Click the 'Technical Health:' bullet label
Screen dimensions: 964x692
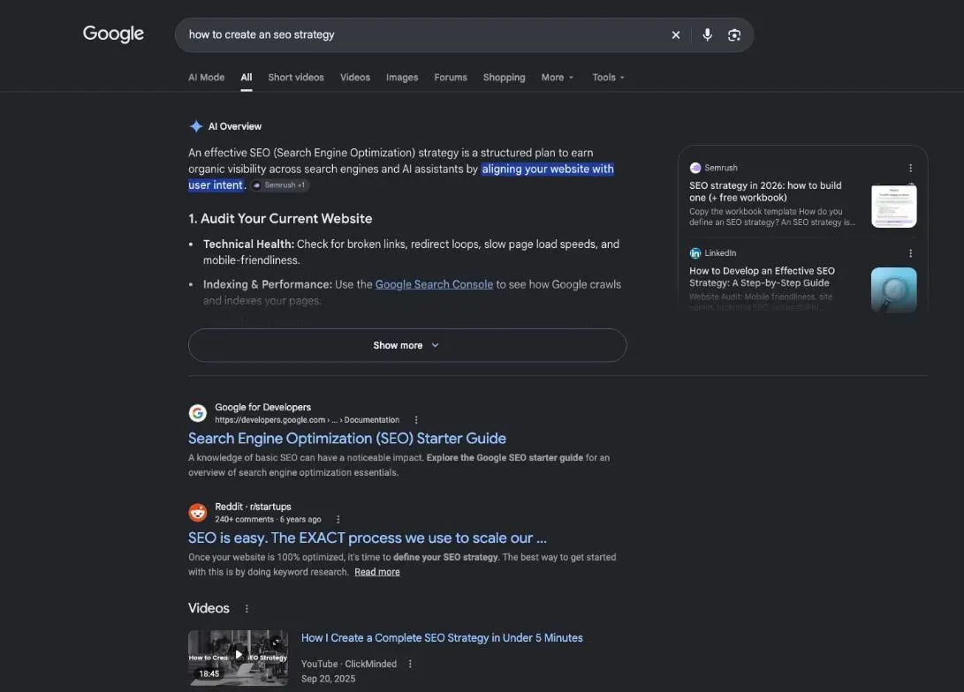pyautogui.click(x=248, y=244)
